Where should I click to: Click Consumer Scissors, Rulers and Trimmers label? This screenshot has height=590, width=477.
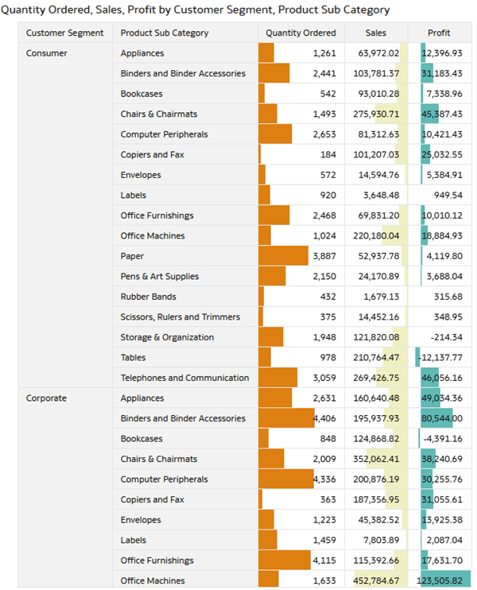pyautogui.click(x=180, y=316)
